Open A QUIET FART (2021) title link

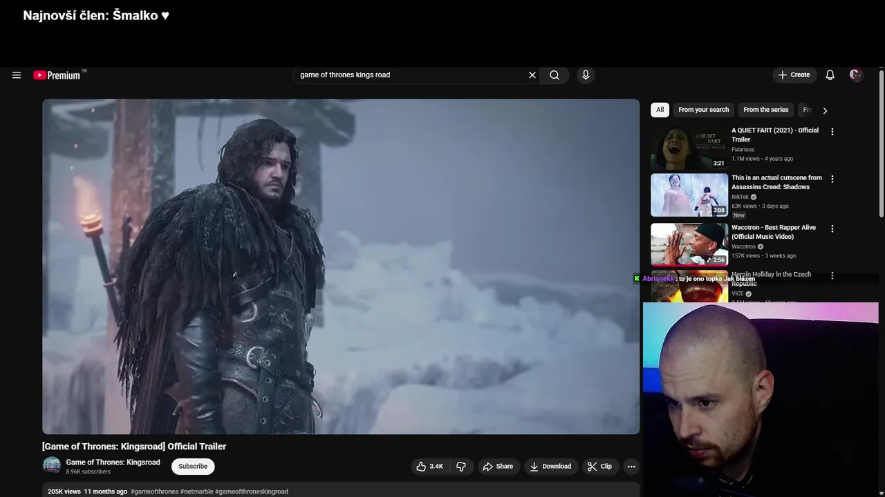coord(775,135)
